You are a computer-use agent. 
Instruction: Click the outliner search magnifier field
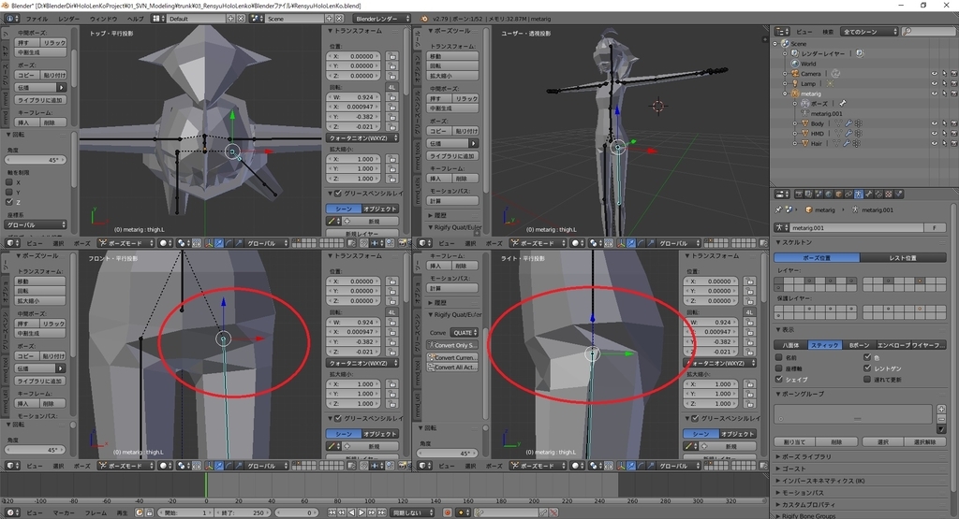(928, 31)
